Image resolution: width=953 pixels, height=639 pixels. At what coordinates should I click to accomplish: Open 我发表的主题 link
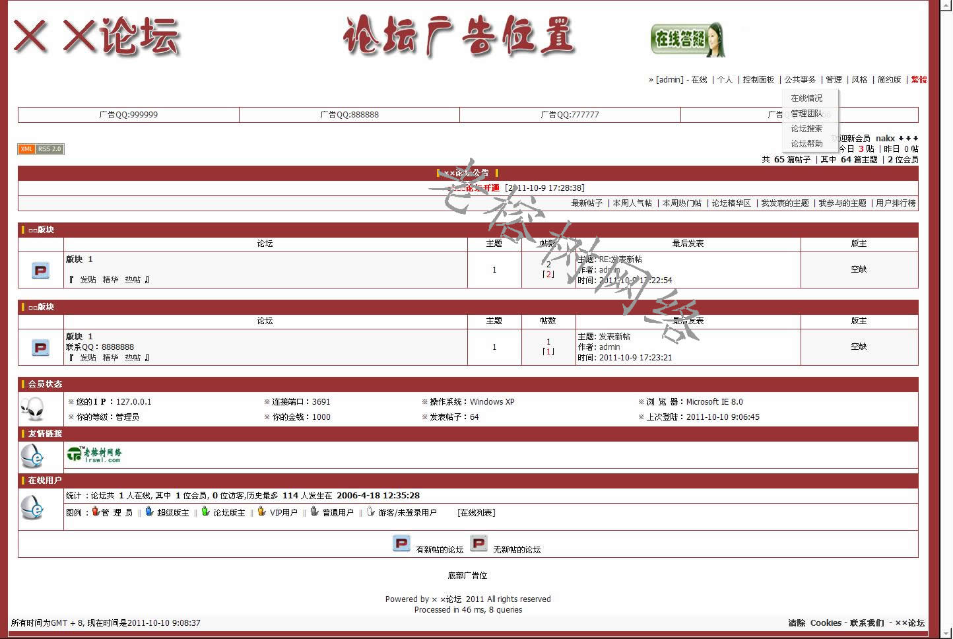pos(785,203)
